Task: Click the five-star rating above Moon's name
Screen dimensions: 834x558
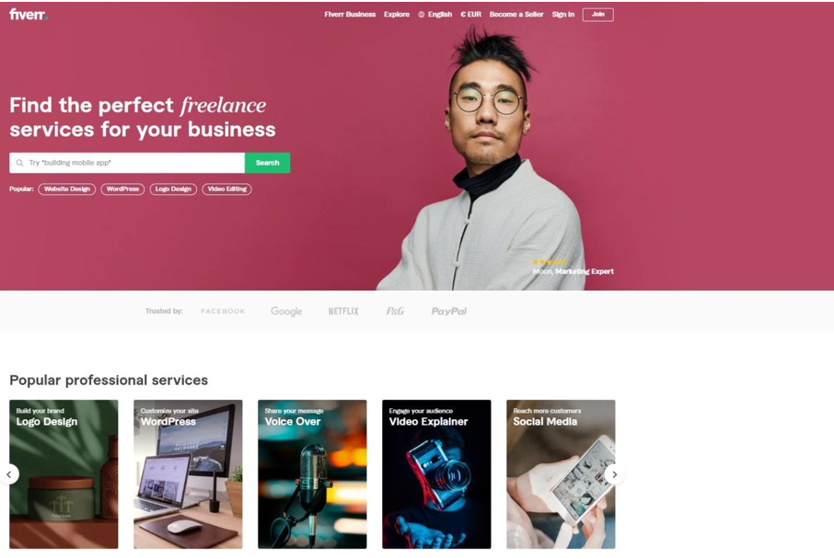Action: [549, 262]
